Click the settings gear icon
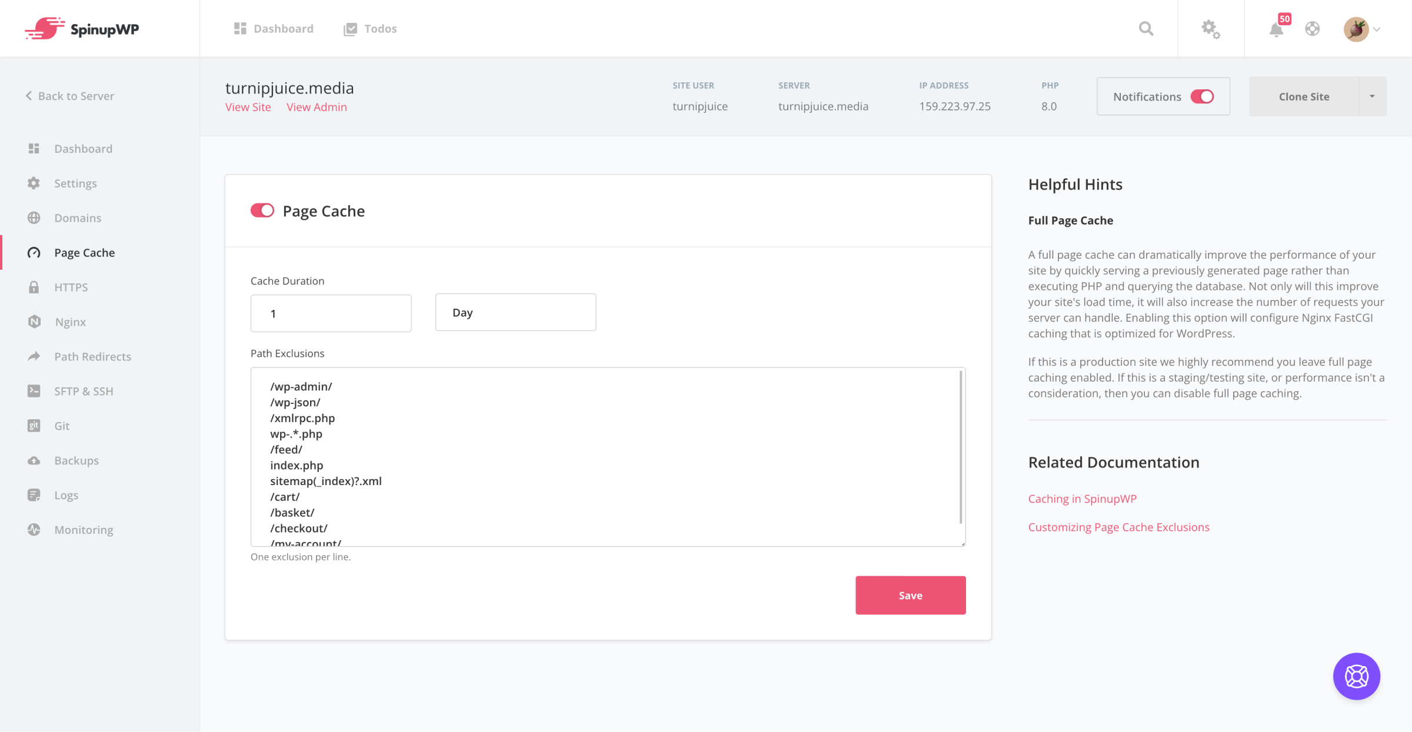 coord(1210,29)
